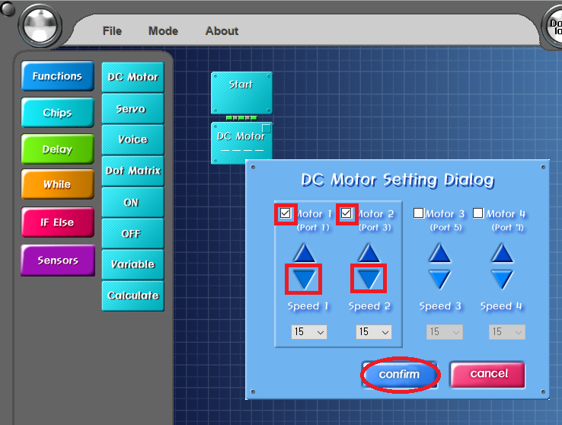Select the purple Sensors category button

[58, 260]
